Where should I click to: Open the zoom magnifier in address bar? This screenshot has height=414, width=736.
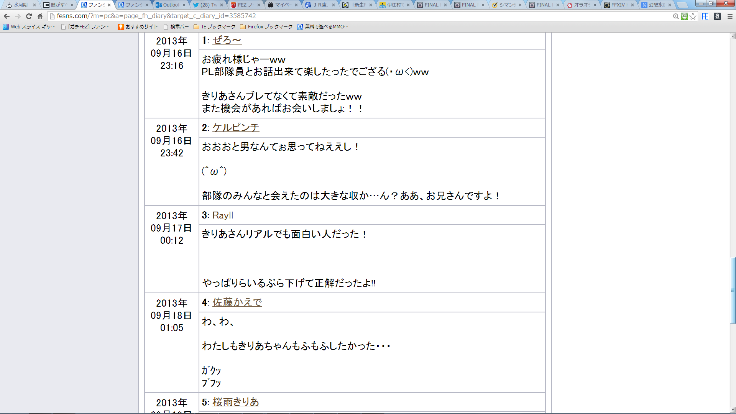click(x=676, y=16)
